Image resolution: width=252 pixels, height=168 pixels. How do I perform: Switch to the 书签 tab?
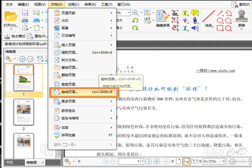point(9,163)
